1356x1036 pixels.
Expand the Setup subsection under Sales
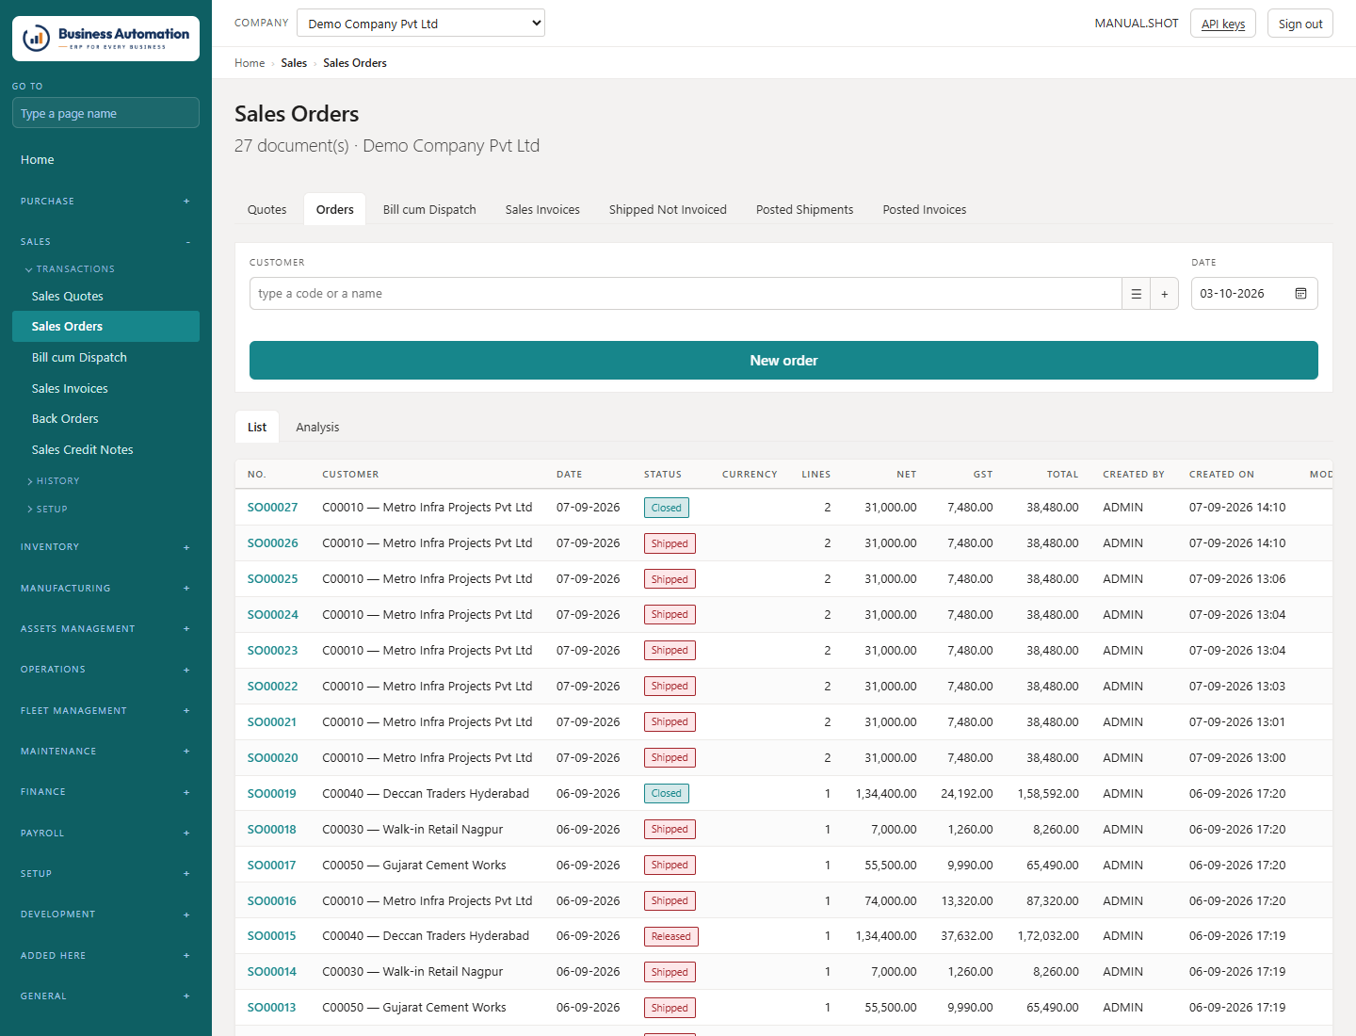click(48, 510)
